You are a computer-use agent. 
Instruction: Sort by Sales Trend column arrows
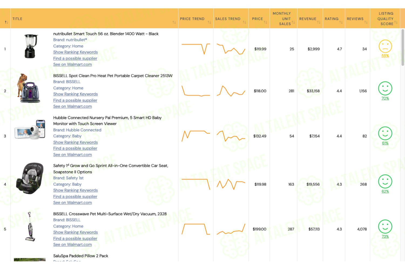(x=244, y=22)
